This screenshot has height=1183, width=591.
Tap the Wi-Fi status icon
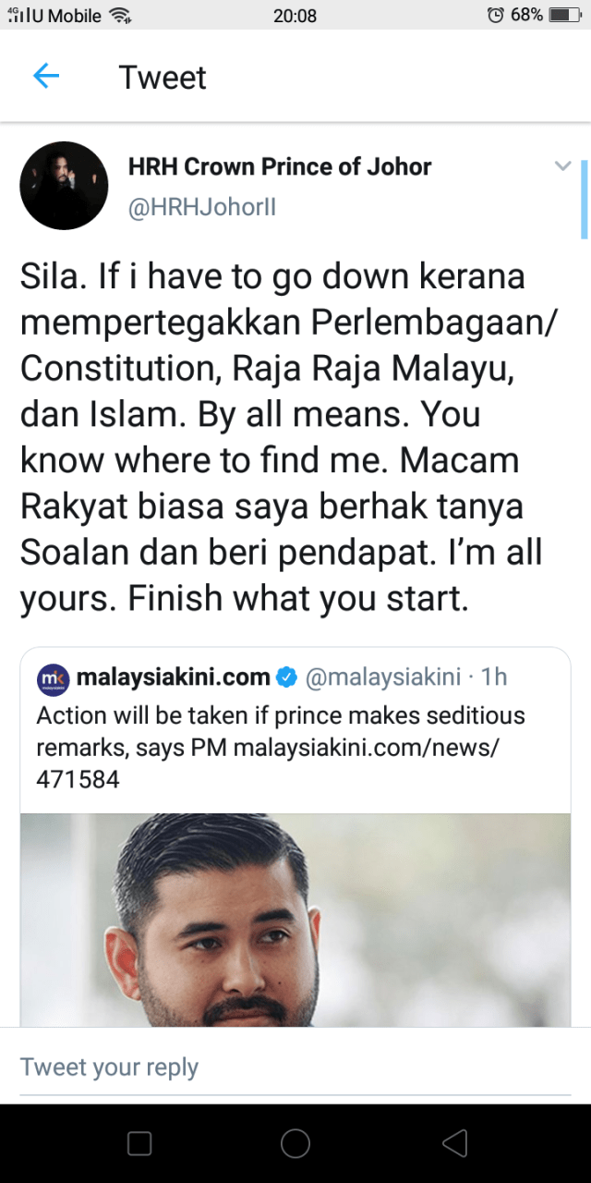pos(120,15)
